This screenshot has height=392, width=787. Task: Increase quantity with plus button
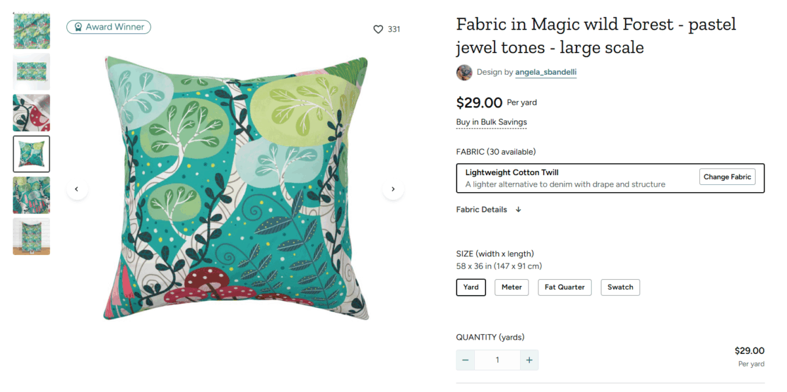coord(529,360)
